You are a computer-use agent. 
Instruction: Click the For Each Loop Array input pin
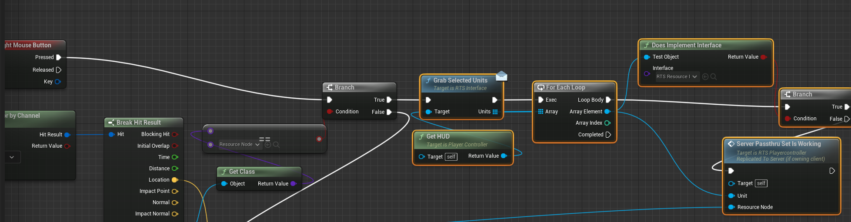(541, 112)
